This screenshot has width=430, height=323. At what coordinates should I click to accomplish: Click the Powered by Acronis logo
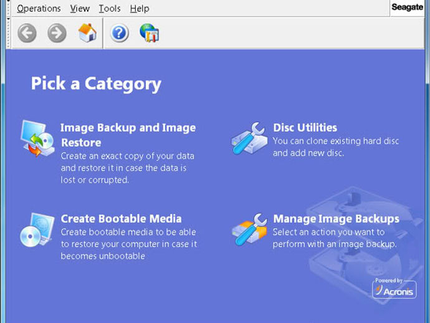point(394,288)
